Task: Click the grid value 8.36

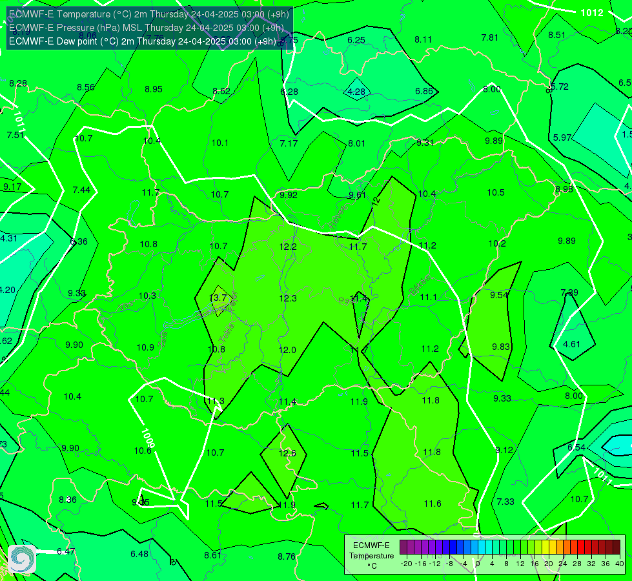Action: [68, 500]
